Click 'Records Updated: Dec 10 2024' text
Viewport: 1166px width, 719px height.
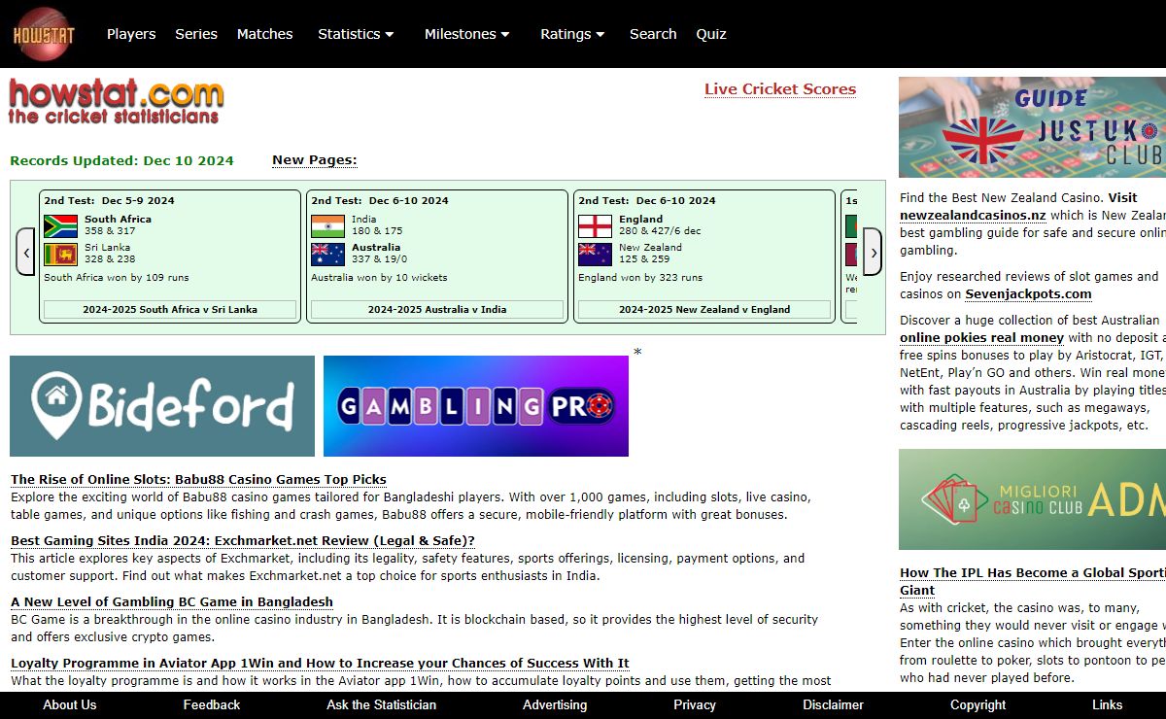(x=122, y=161)
